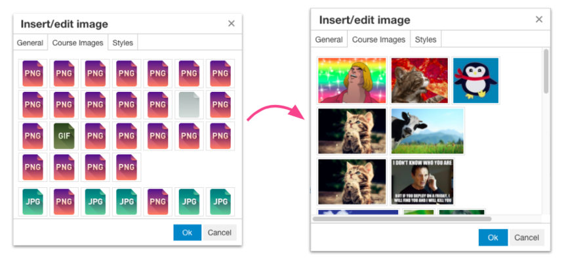Open Styles tab in left dialog
The image size is (564, 260).
click(x=123, y=43)
